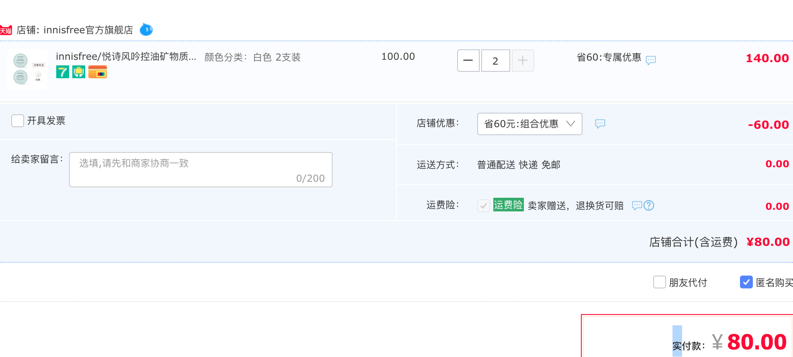The image size is (793, 357).
Task: Click the green consumer protection shield icon
Action: click(79, 72)
